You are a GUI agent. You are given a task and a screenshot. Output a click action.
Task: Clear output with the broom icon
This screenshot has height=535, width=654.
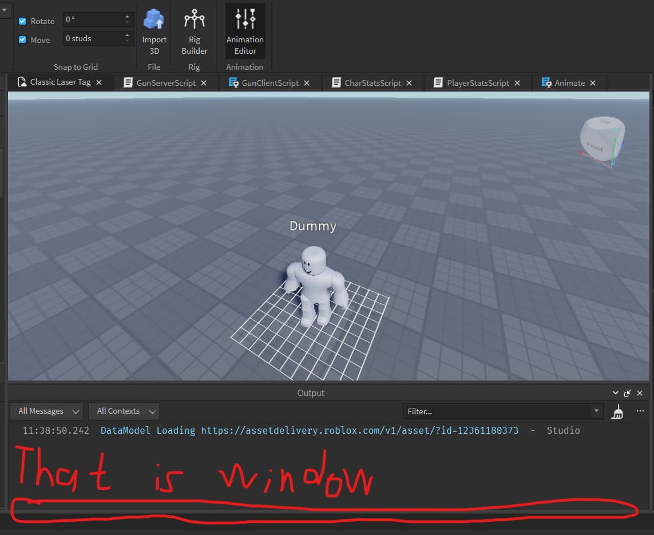[x=617, y=411]
